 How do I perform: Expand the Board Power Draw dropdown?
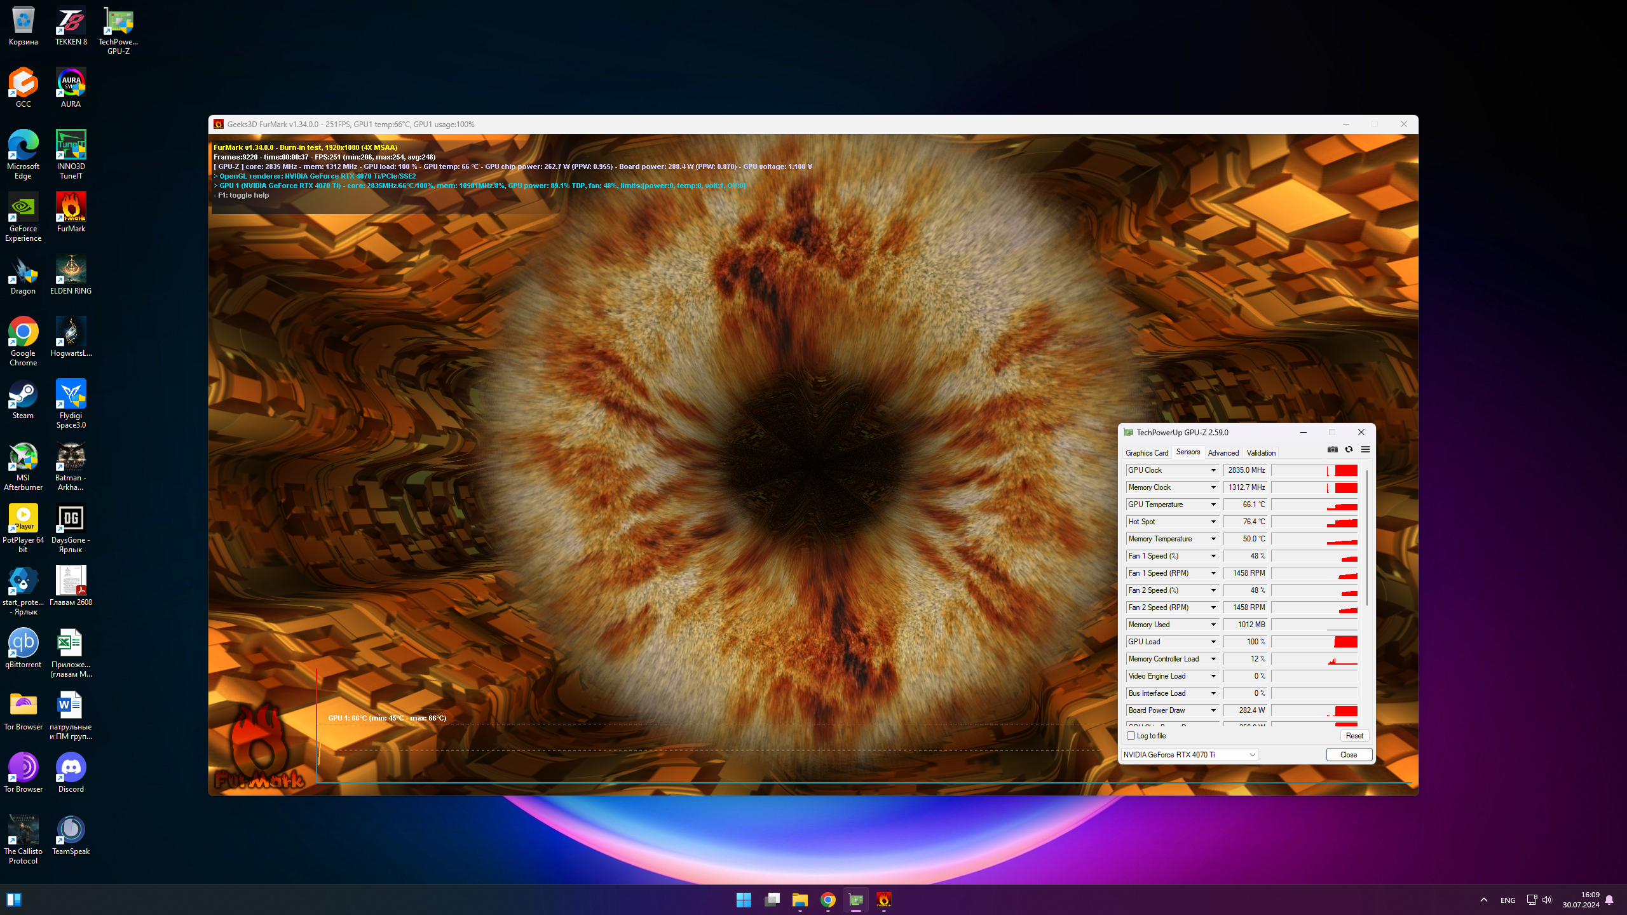1213,710
